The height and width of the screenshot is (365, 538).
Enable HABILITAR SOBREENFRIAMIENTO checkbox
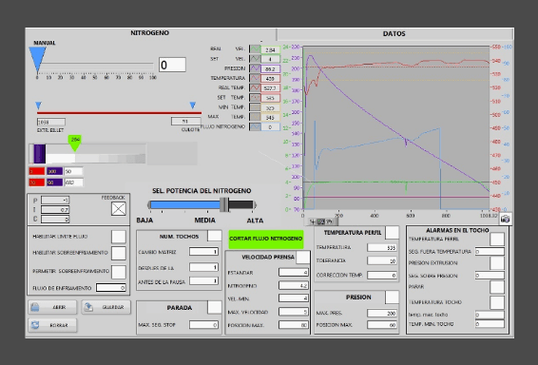(x=119, y=253)
